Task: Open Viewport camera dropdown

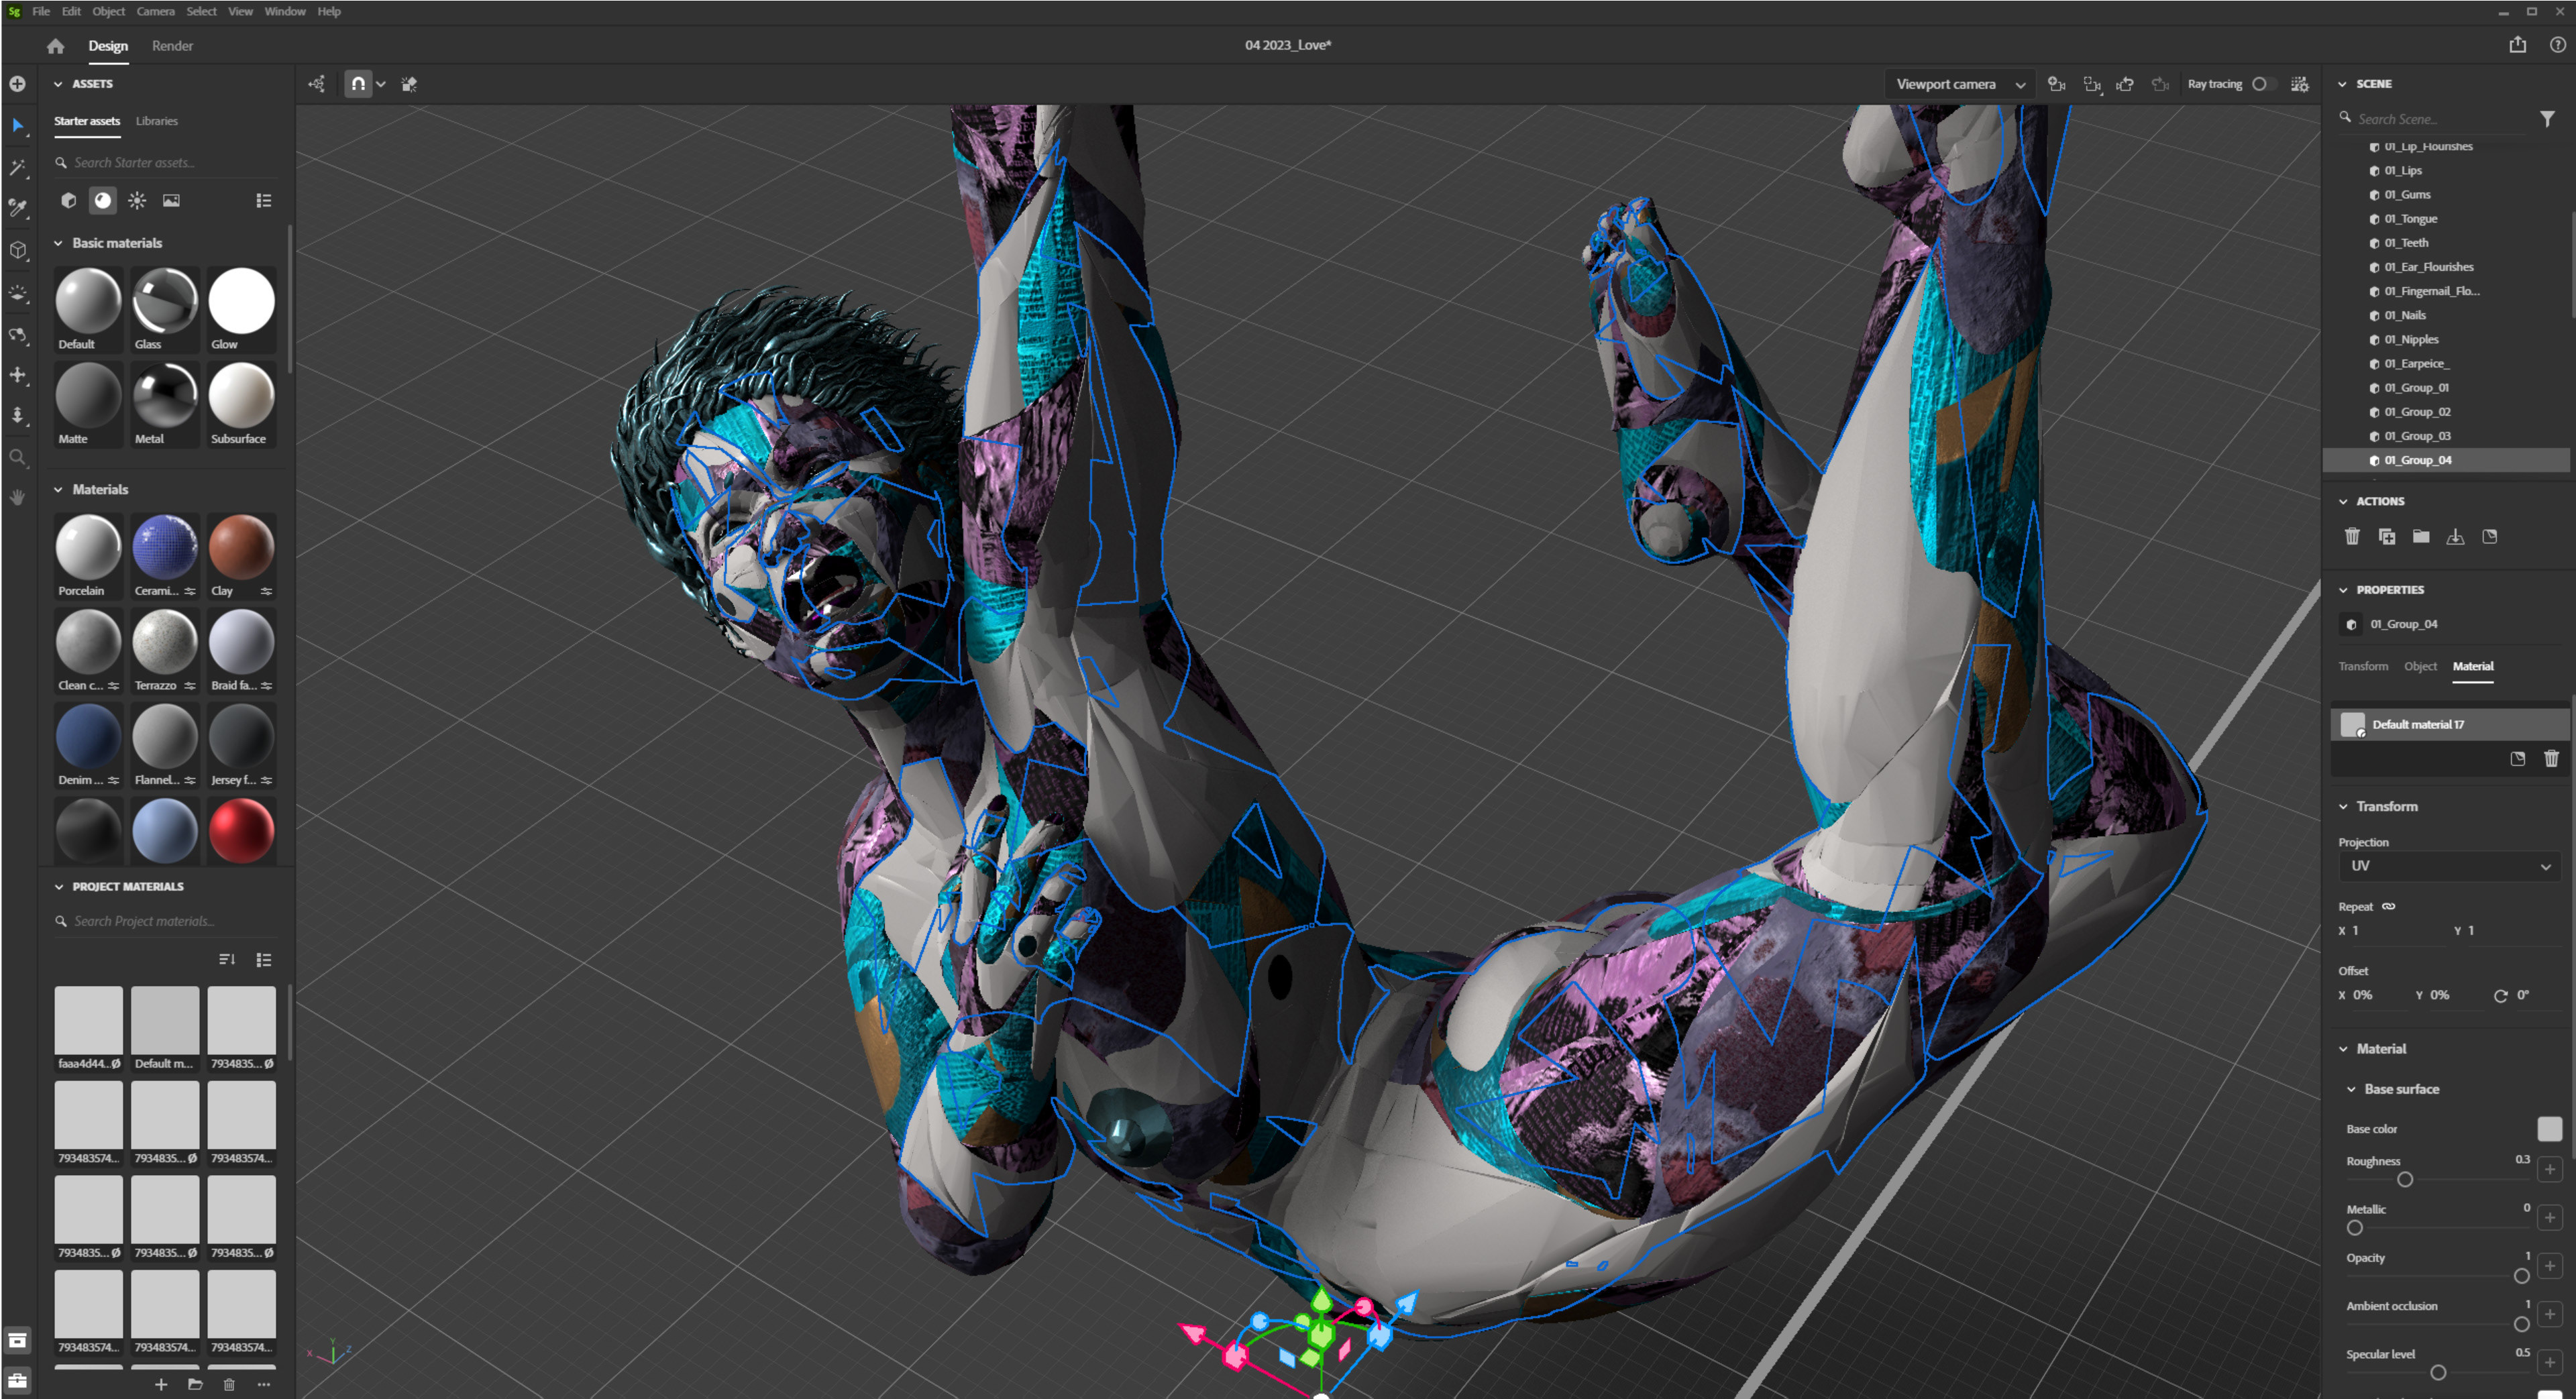Action: point(1959,84)
